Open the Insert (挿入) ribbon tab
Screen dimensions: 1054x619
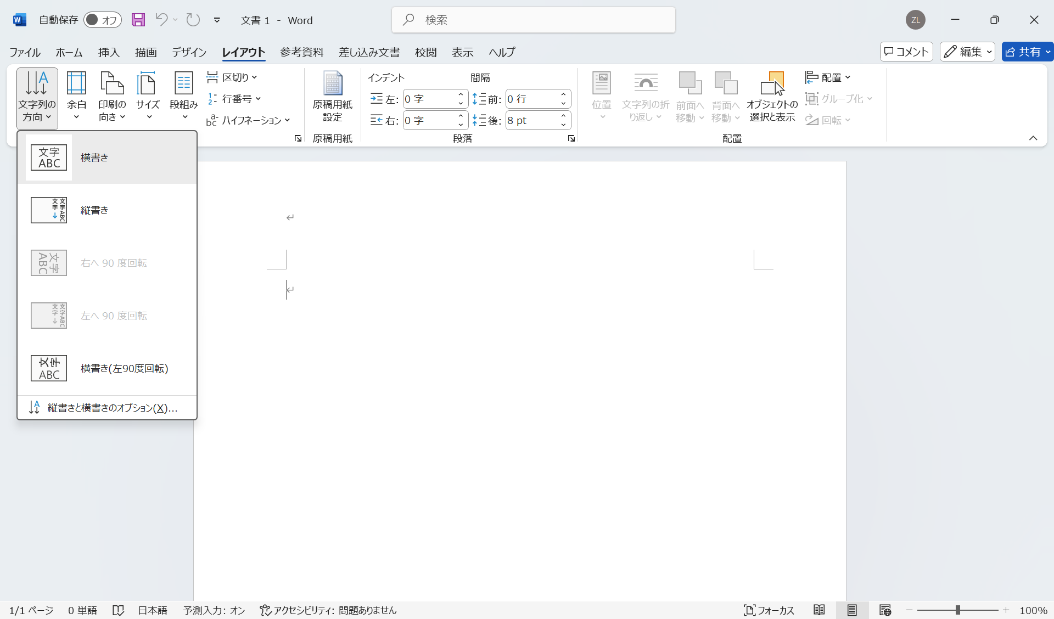click(x=109, y=52)
